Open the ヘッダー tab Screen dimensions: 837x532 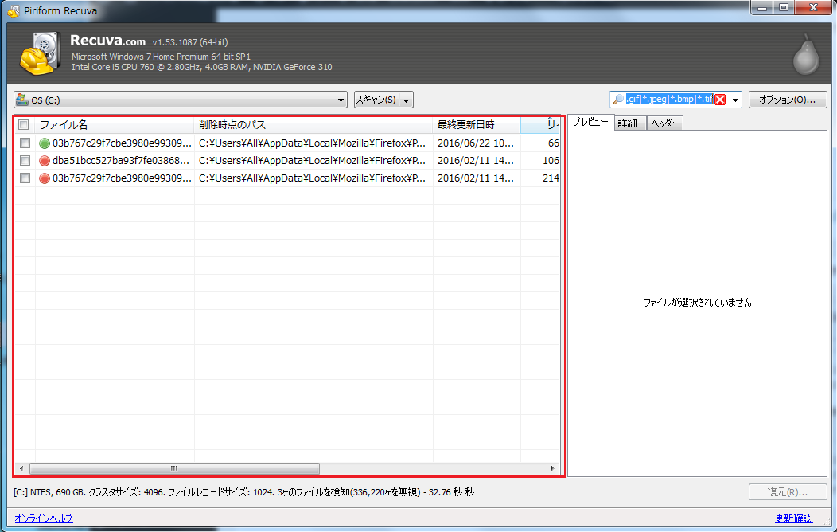click(x=665, y=123)
